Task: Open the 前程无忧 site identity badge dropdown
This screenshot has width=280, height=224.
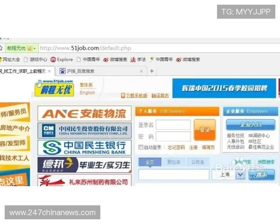Action: (21, 48)
